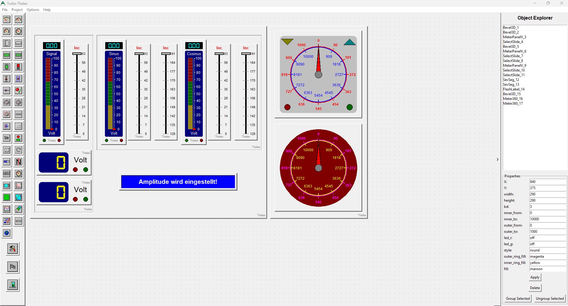Select the globe tool in the toolbar
The image size is (568, 306).
pos(7,233)
